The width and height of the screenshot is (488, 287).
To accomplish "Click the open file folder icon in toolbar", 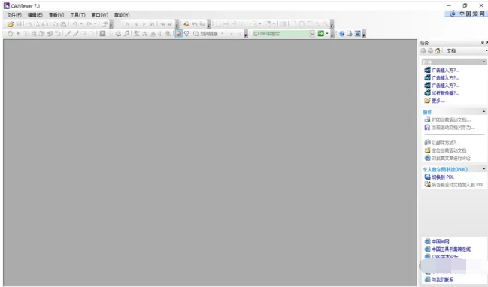I will 11,24.
